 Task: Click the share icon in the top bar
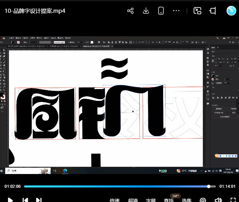click(x=130, y=11)
